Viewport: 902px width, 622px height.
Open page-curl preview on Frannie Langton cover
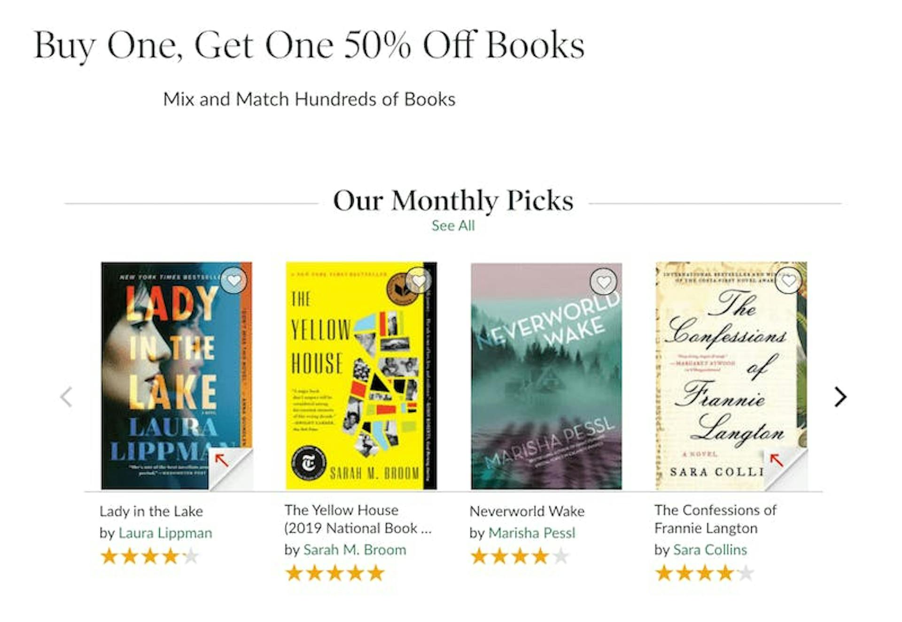[785, 469]
